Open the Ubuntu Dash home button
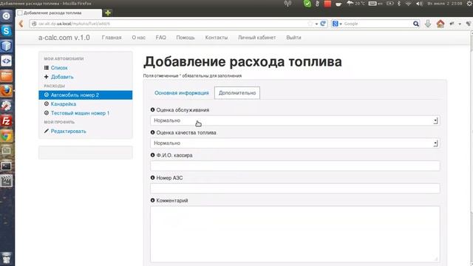The width and height of the screenshot is (473, 266). (7, 16)
